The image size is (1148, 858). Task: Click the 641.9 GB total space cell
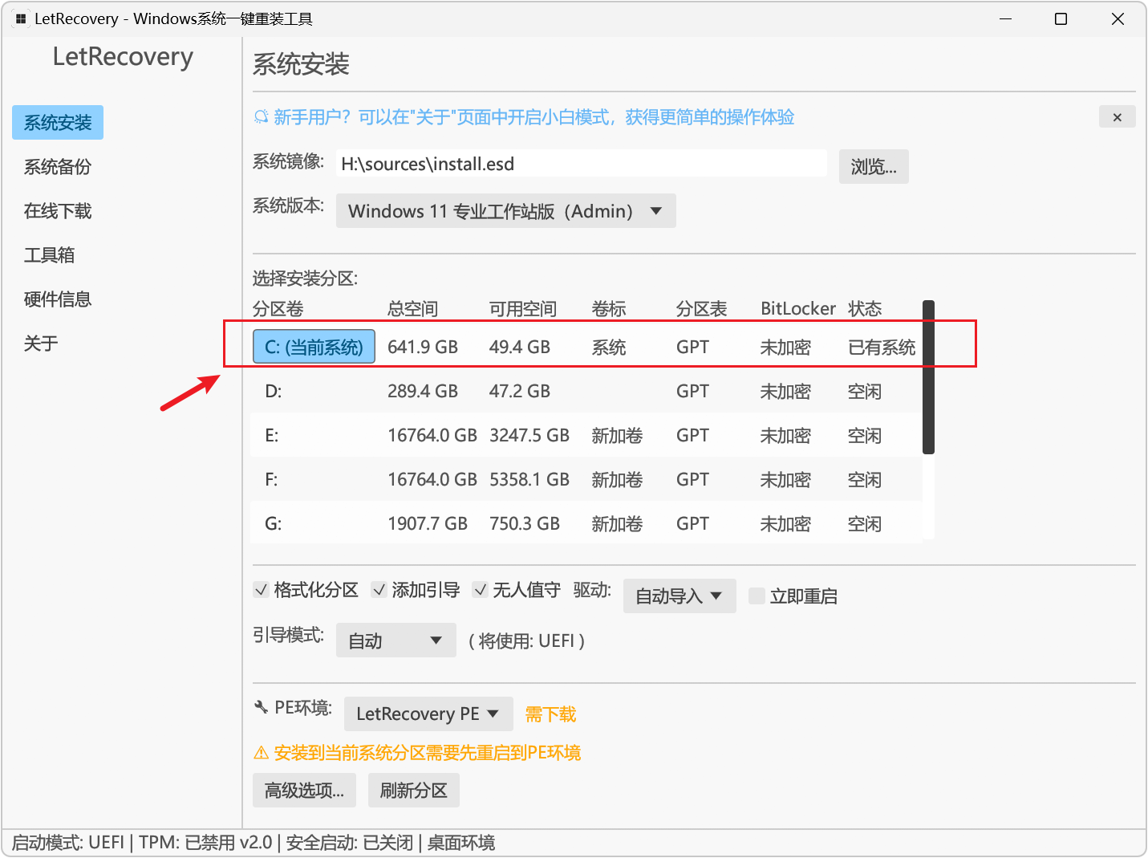423,347
